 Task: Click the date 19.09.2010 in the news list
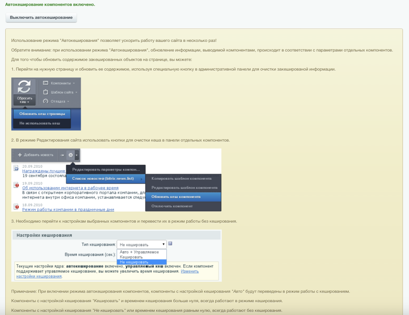32,183
